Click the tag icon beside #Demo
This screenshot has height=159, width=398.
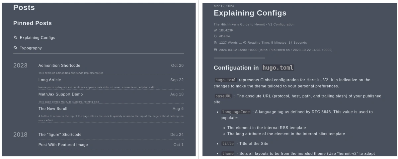pyautogui.click(x=215, y=36)
